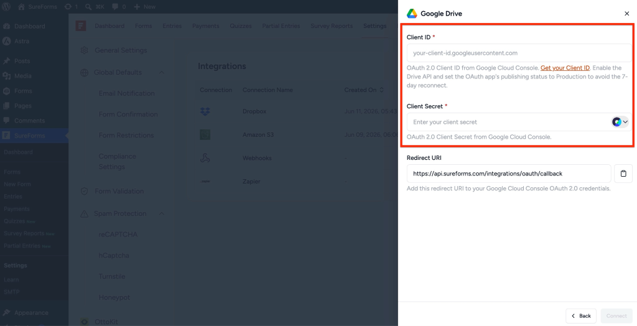The image size is (637, 326).
Task: Close the Google Drive panel
Action: tap(627, 14)
